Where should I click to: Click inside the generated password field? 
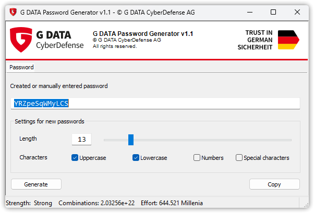point(155,104)
